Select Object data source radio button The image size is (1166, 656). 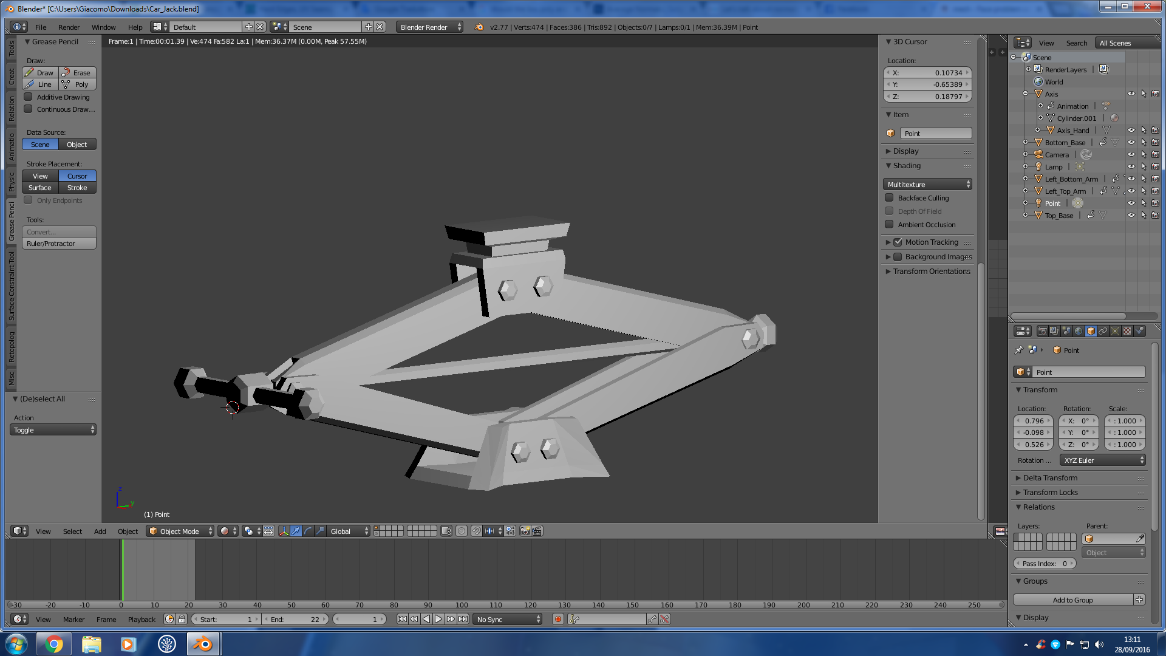77,144
